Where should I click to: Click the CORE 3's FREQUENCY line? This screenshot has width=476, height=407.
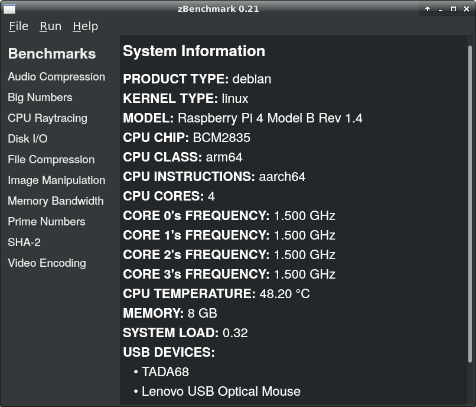229,274
